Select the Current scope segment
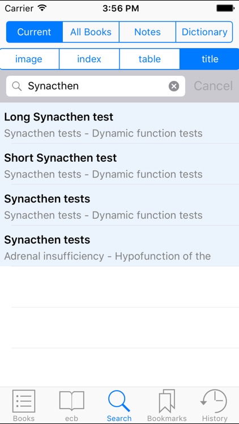The height and width of the screenshot is (424, 239). click(35, 32)
